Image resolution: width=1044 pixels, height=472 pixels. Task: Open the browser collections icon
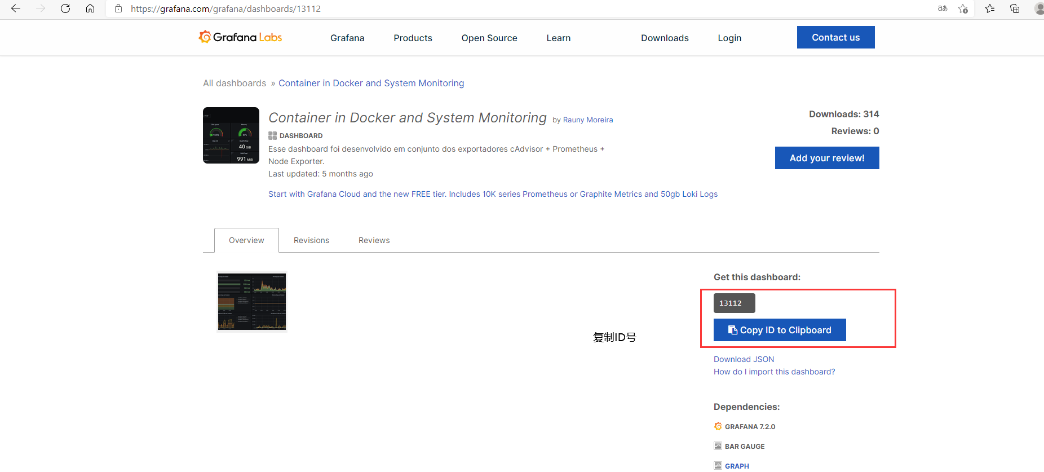[1015, 8]
